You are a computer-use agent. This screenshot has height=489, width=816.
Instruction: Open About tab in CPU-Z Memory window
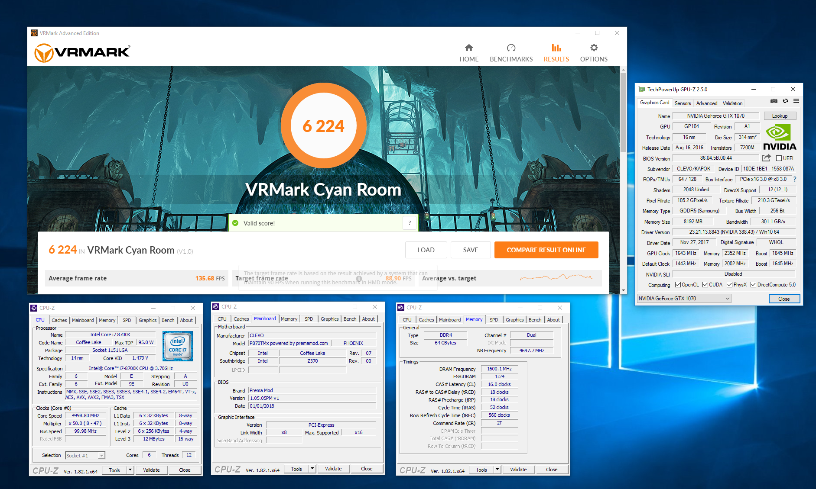point(553,320)
